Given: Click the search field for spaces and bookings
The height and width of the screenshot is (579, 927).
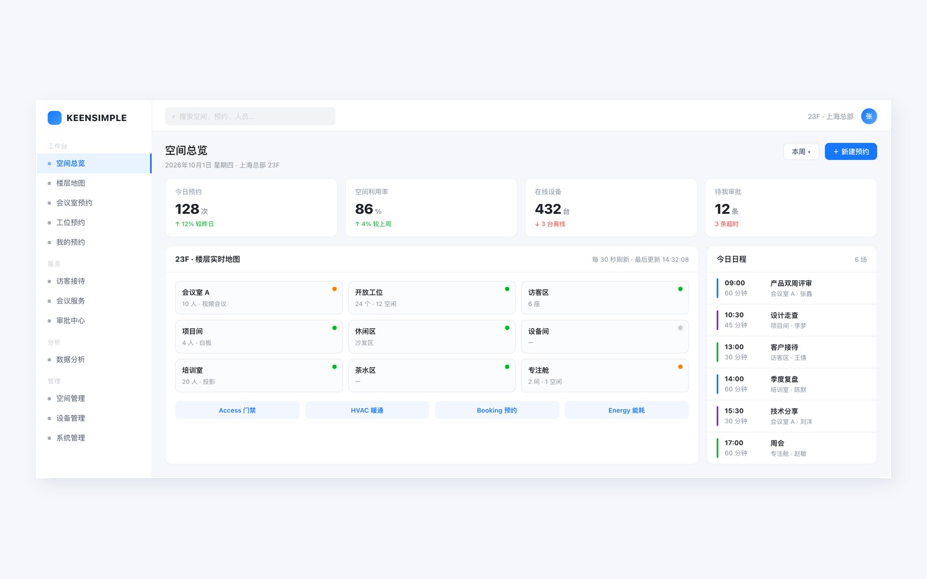Looking at the screenshot, I should pyautogui.click(x=250, y=116).
